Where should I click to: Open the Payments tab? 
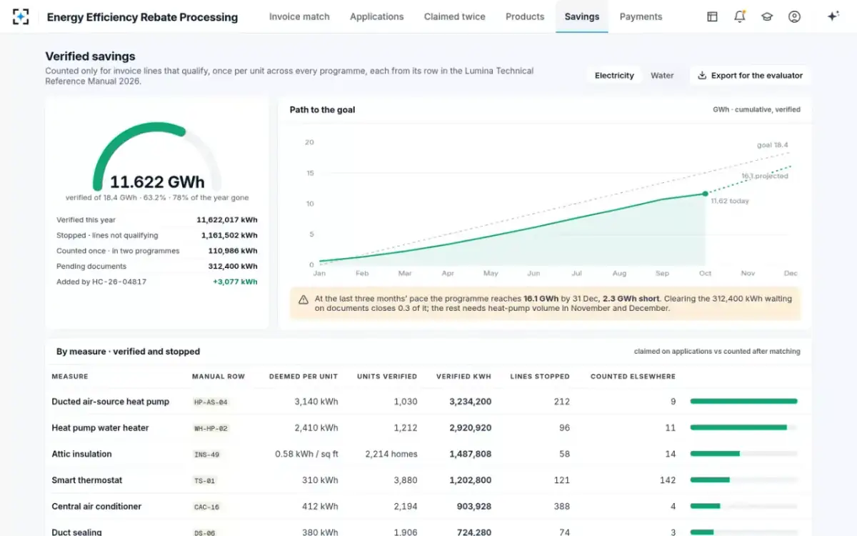coord(641,16)
